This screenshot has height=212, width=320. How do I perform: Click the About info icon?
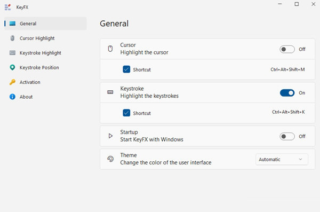coord(12,97)
